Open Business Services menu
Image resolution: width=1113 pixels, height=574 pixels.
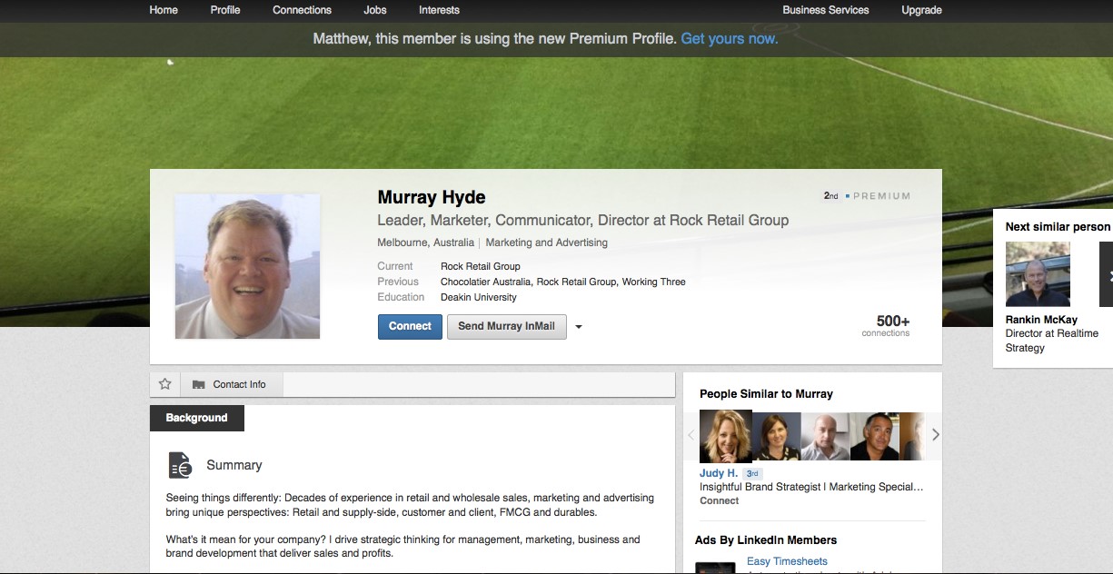826,10
